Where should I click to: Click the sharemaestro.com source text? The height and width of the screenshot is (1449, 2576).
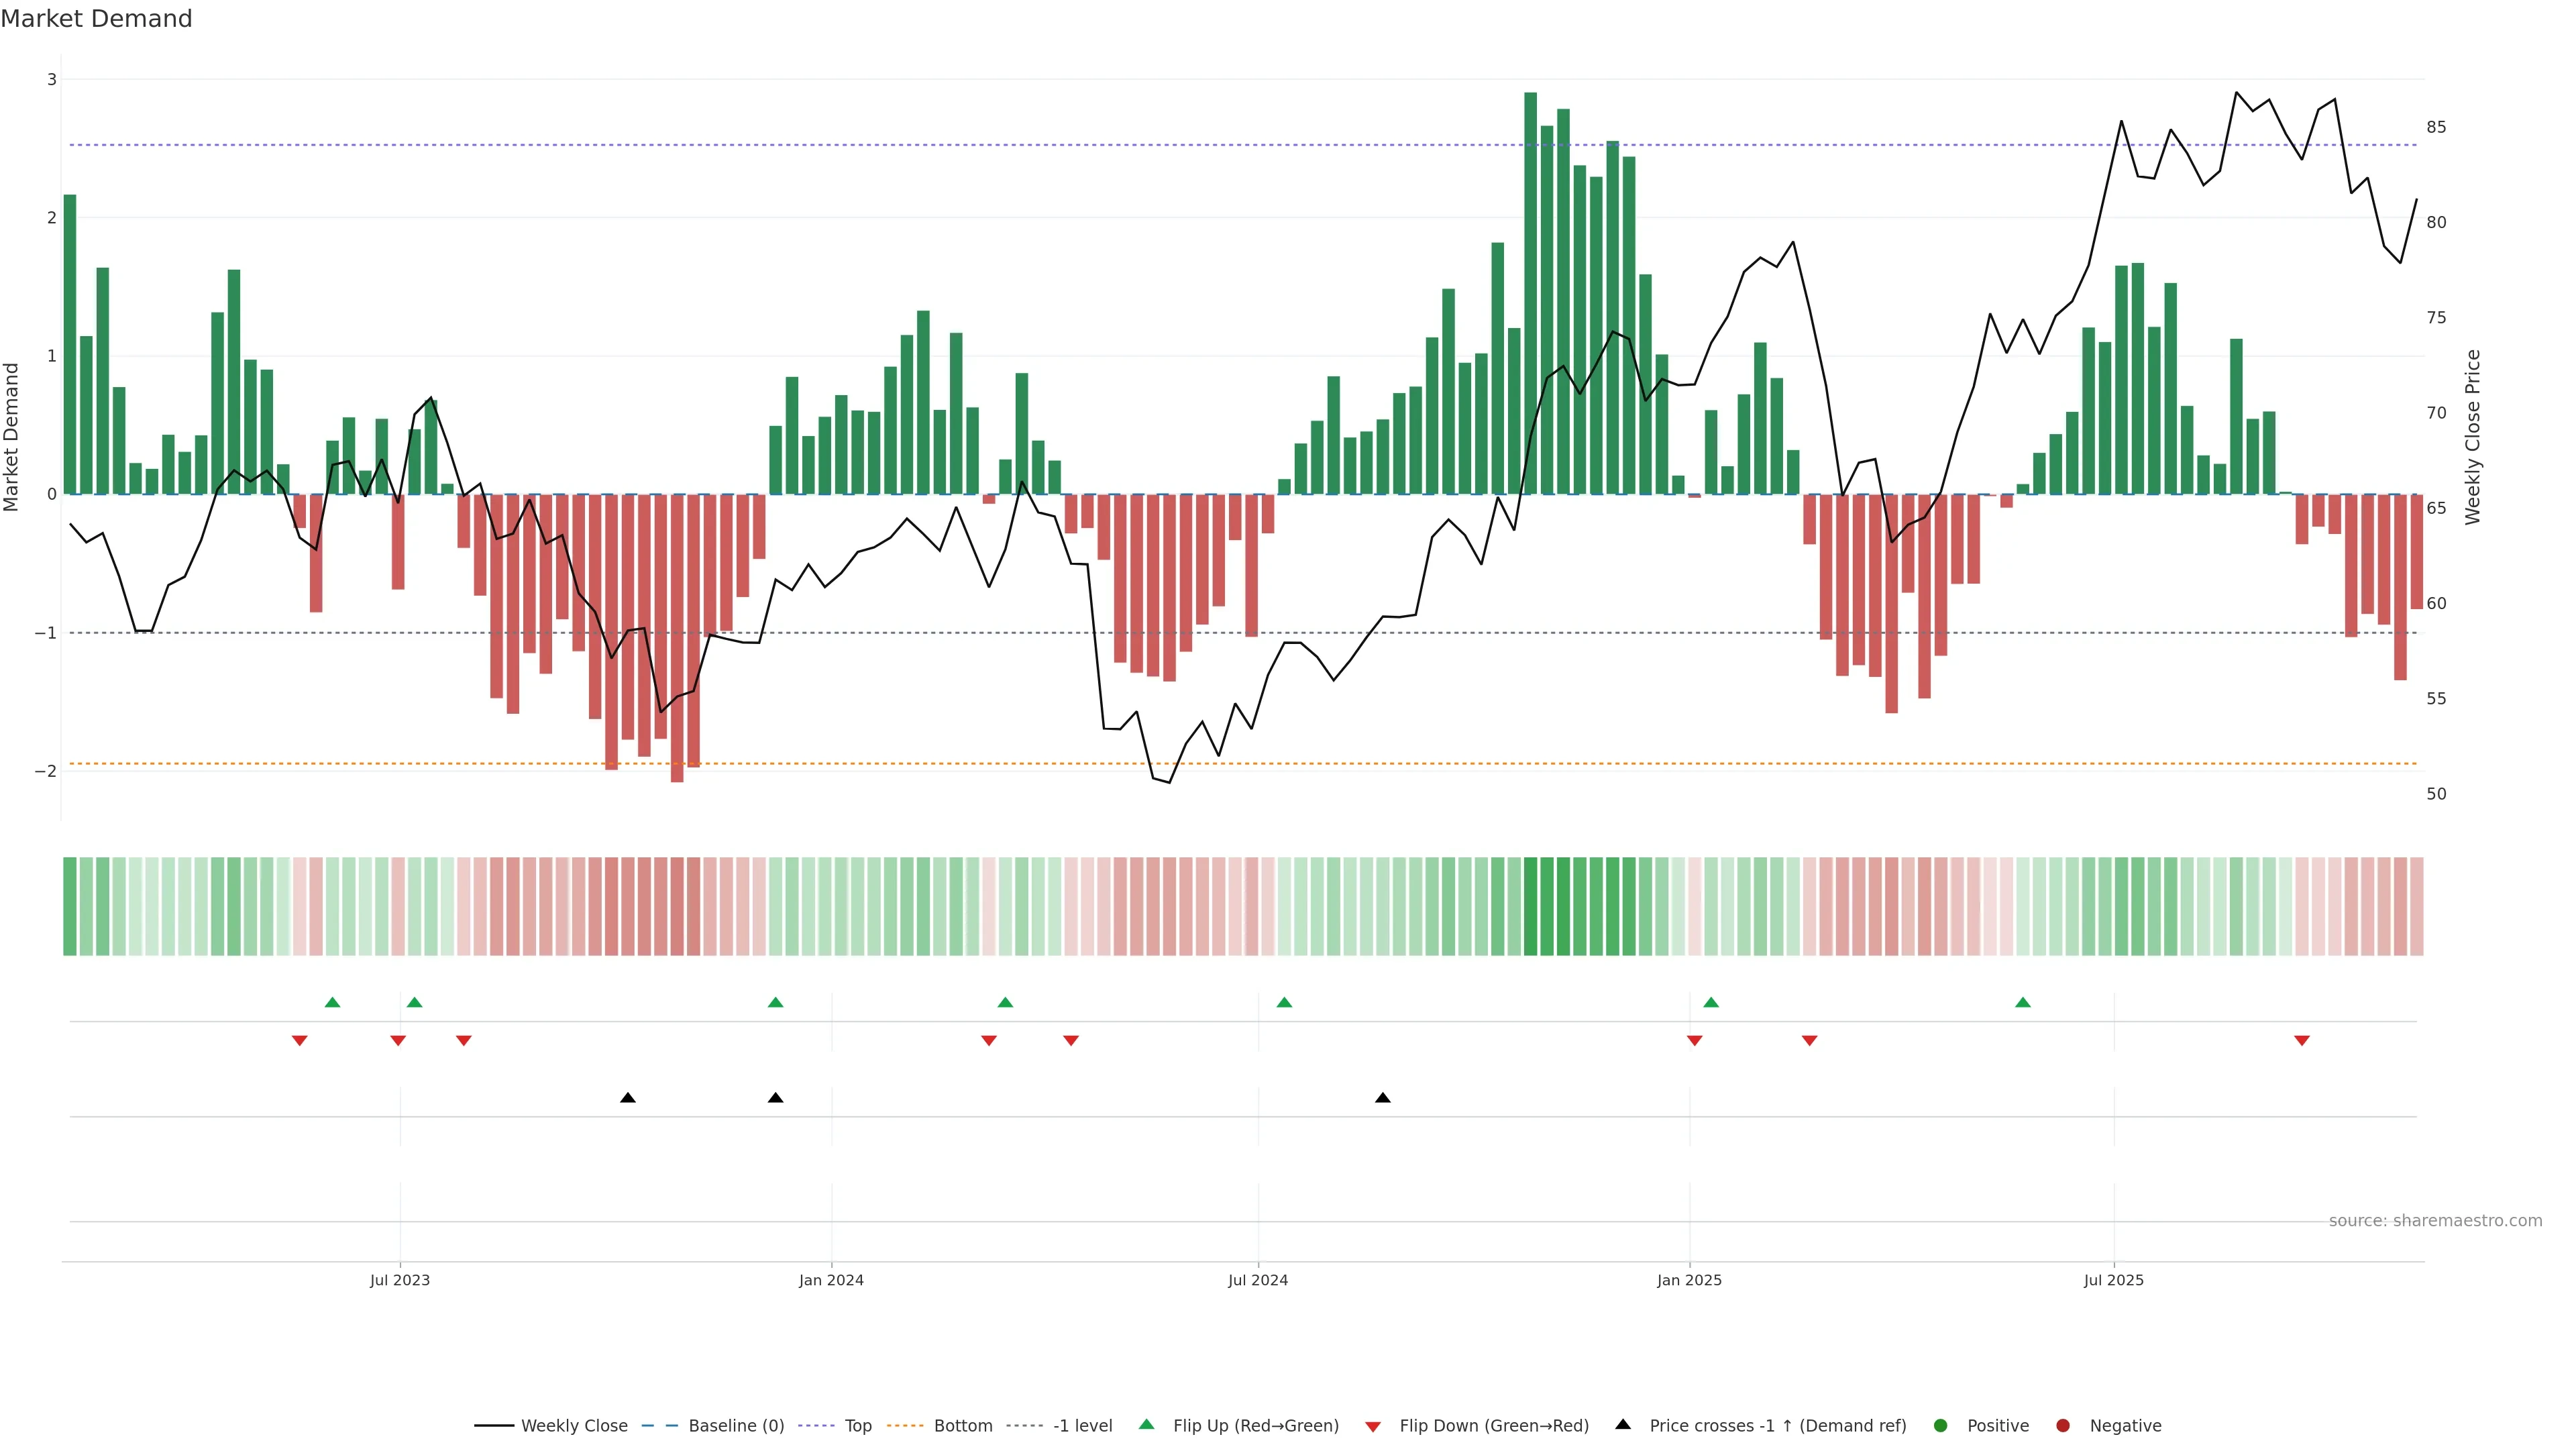(2435, 1221)
